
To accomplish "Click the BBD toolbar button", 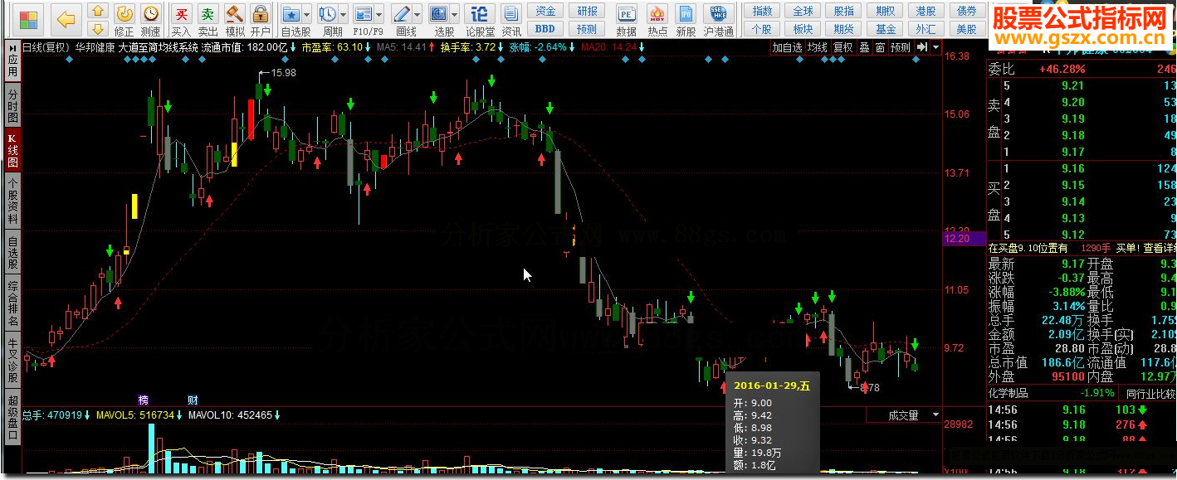I will (x=545, y=29).
